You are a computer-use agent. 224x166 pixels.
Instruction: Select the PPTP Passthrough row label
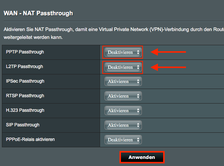[25, 52]
